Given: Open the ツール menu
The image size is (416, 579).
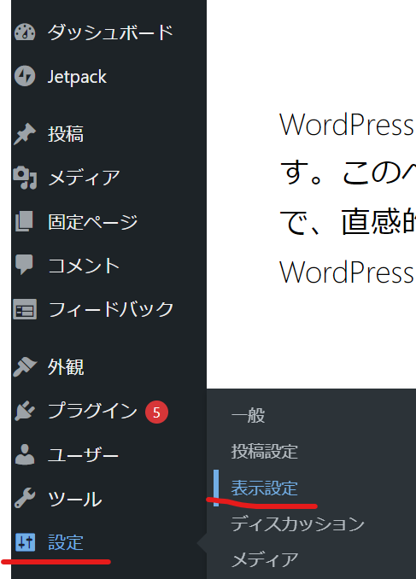Looking at the screenshot, I should (x=75, y=499).
